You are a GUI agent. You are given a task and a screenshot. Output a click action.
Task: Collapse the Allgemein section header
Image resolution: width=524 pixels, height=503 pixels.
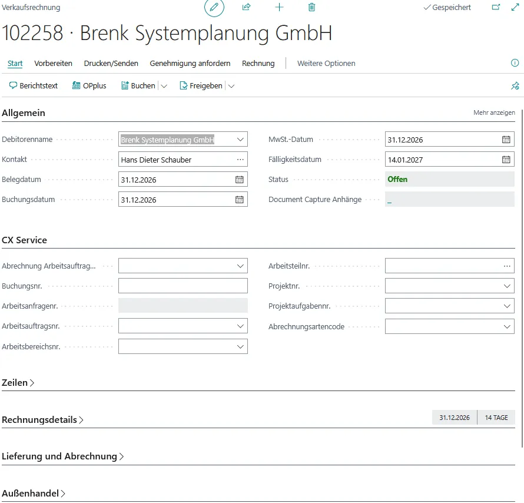click(x=24, y=113)
